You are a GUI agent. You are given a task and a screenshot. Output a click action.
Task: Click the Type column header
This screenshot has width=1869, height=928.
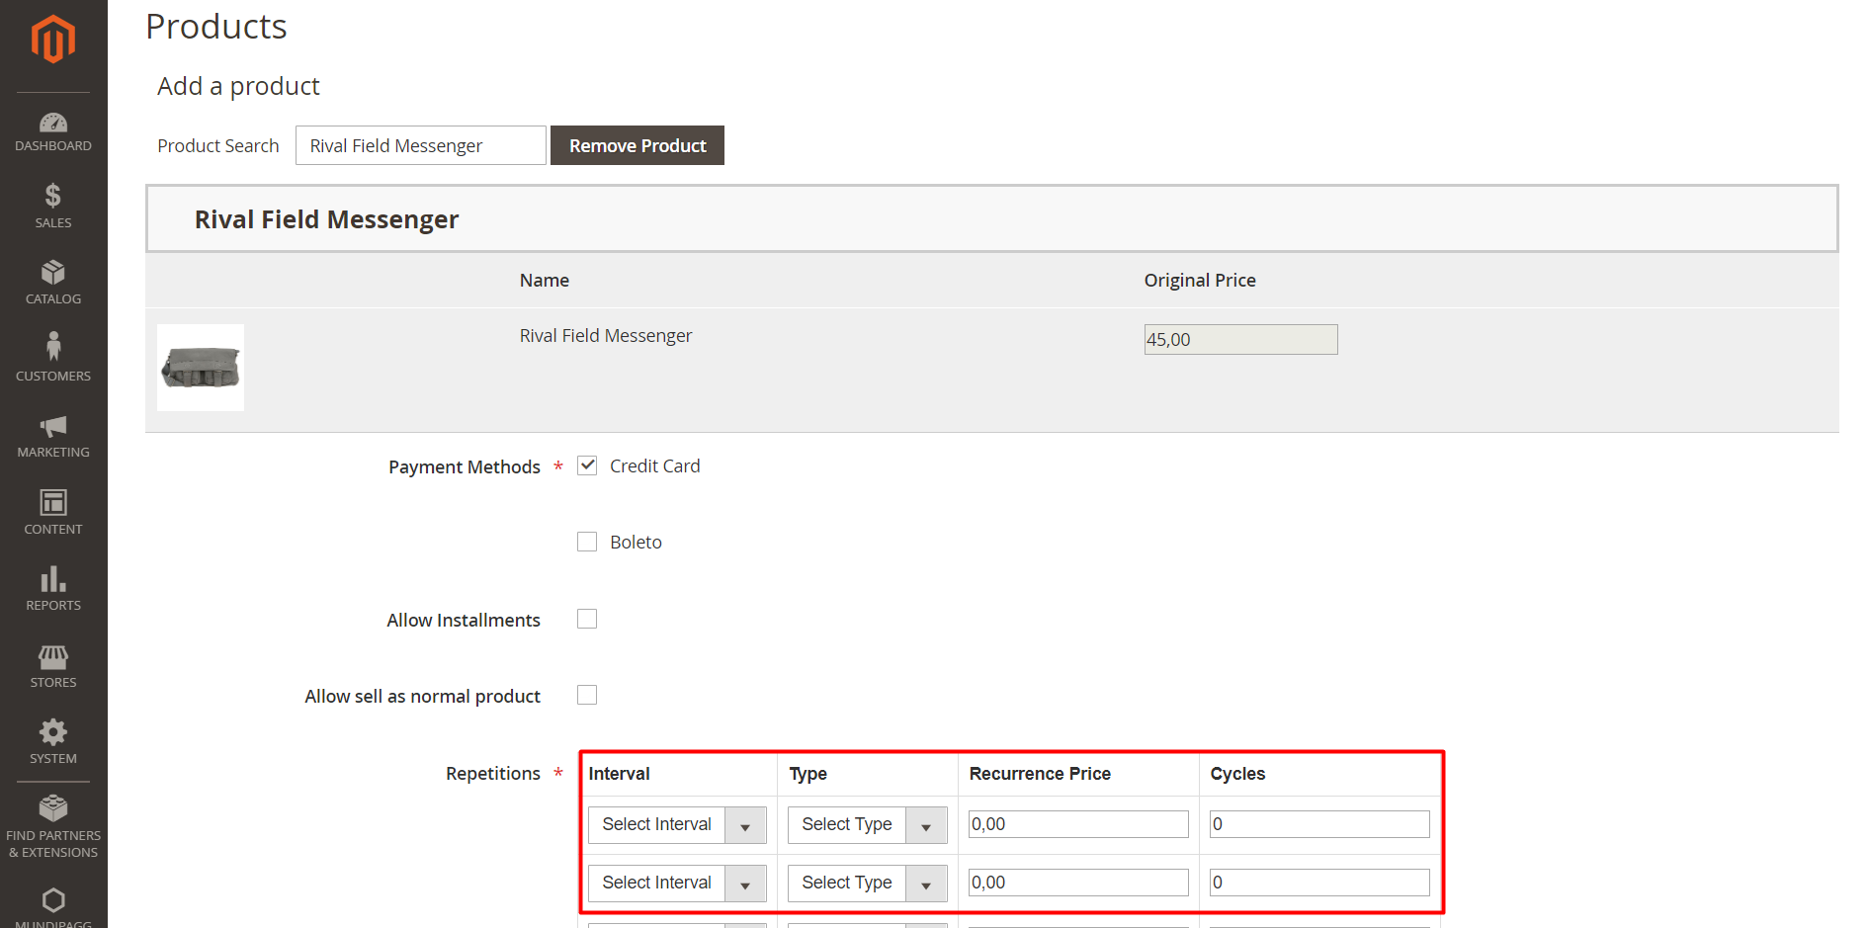click(807, 774)
